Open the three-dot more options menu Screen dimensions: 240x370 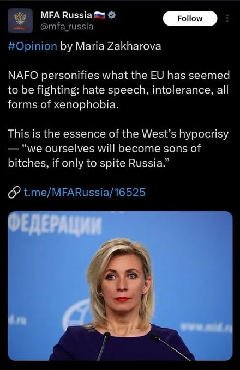(x=227, y=18)
